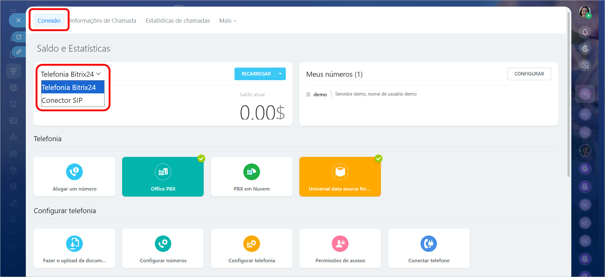The image size is (605, 277).
Task: Click the RECARREGAR button
Action: (256, 74)
